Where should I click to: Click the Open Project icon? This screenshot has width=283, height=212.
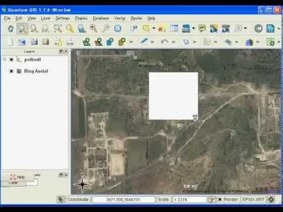22,42
